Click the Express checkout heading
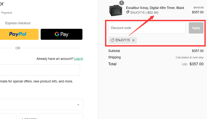The height and width of the screenshot is (119, 207). (18, 23)
